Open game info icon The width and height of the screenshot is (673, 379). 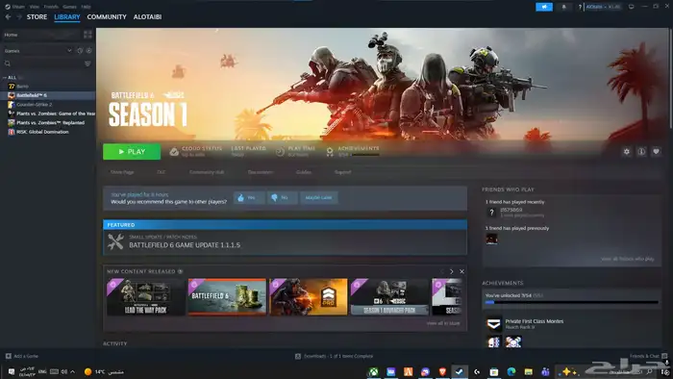pyautogui.click(x=641, y=152)
